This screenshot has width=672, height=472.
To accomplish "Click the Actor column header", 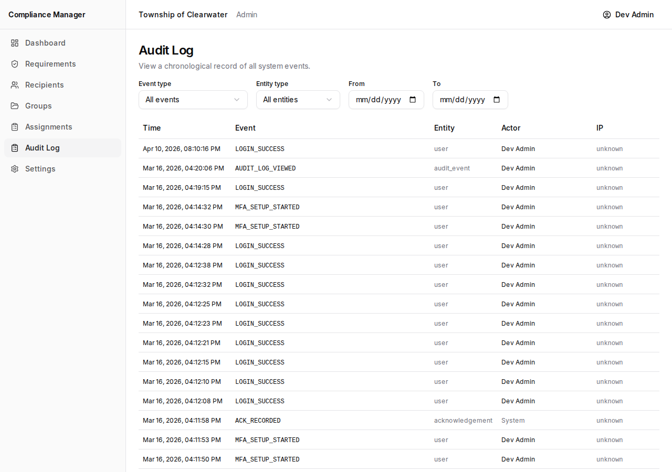I will click(x=511, y=128).
